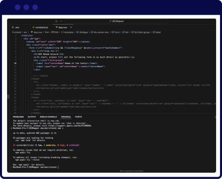Open the div#app breadcrumb symbol
Image resolution: width=222 pixels, height=179 pixels.
(82, 32)
